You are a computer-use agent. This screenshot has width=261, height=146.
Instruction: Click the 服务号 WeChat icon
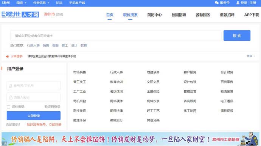click(217, 3)
